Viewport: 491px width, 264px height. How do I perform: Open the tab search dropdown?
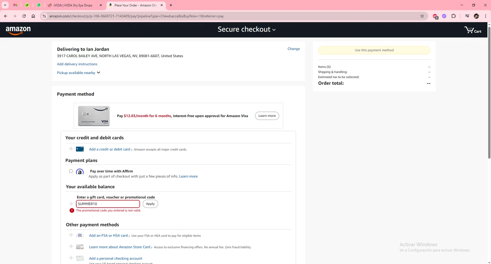(5, 5)
